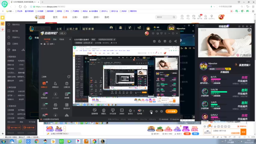256x144 pixels.
Task: Toggle visibility eye of 全屏1 source
Action: pos(41,44)
